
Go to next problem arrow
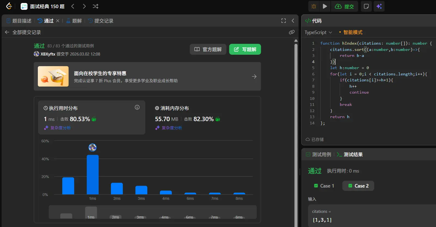(x=84, y=6)
